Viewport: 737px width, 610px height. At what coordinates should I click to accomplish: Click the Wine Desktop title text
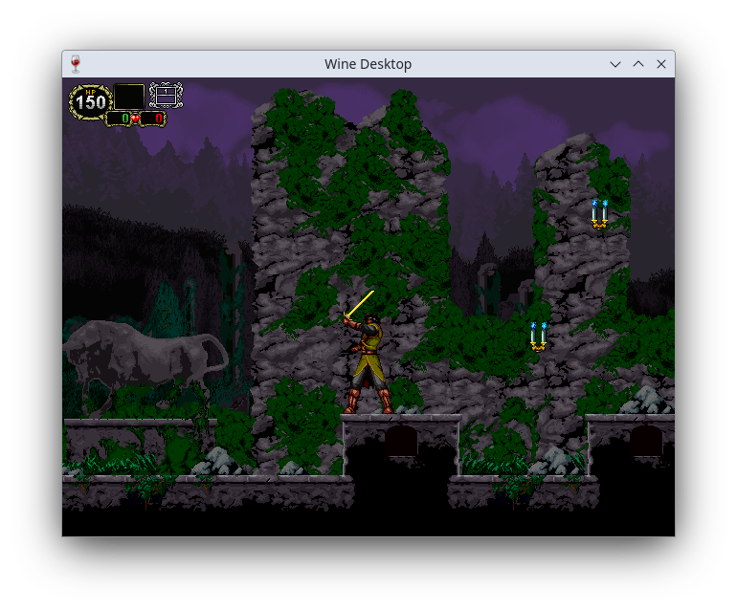[368, 64]
